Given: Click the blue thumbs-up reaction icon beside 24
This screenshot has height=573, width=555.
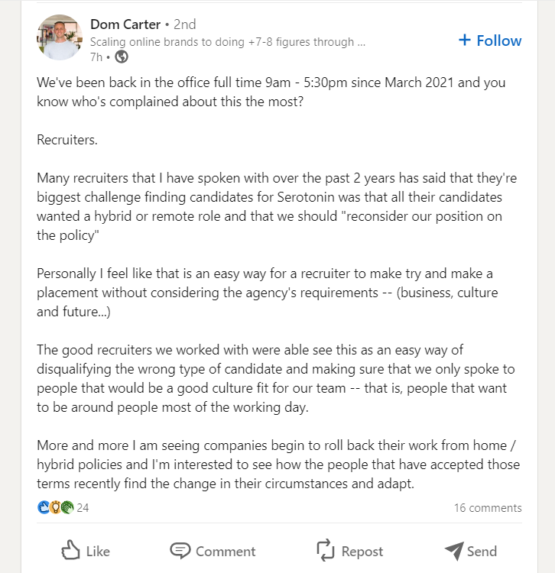Looking at the screenshot, I should (44, 507).
